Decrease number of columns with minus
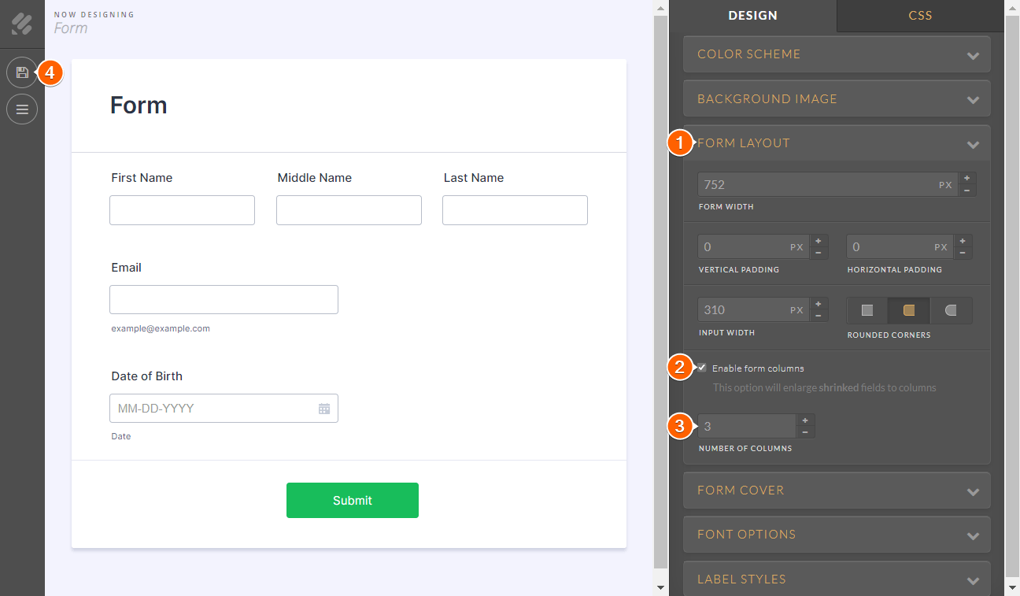This screenshot has height=596, width=1020. tap(805, 432)
